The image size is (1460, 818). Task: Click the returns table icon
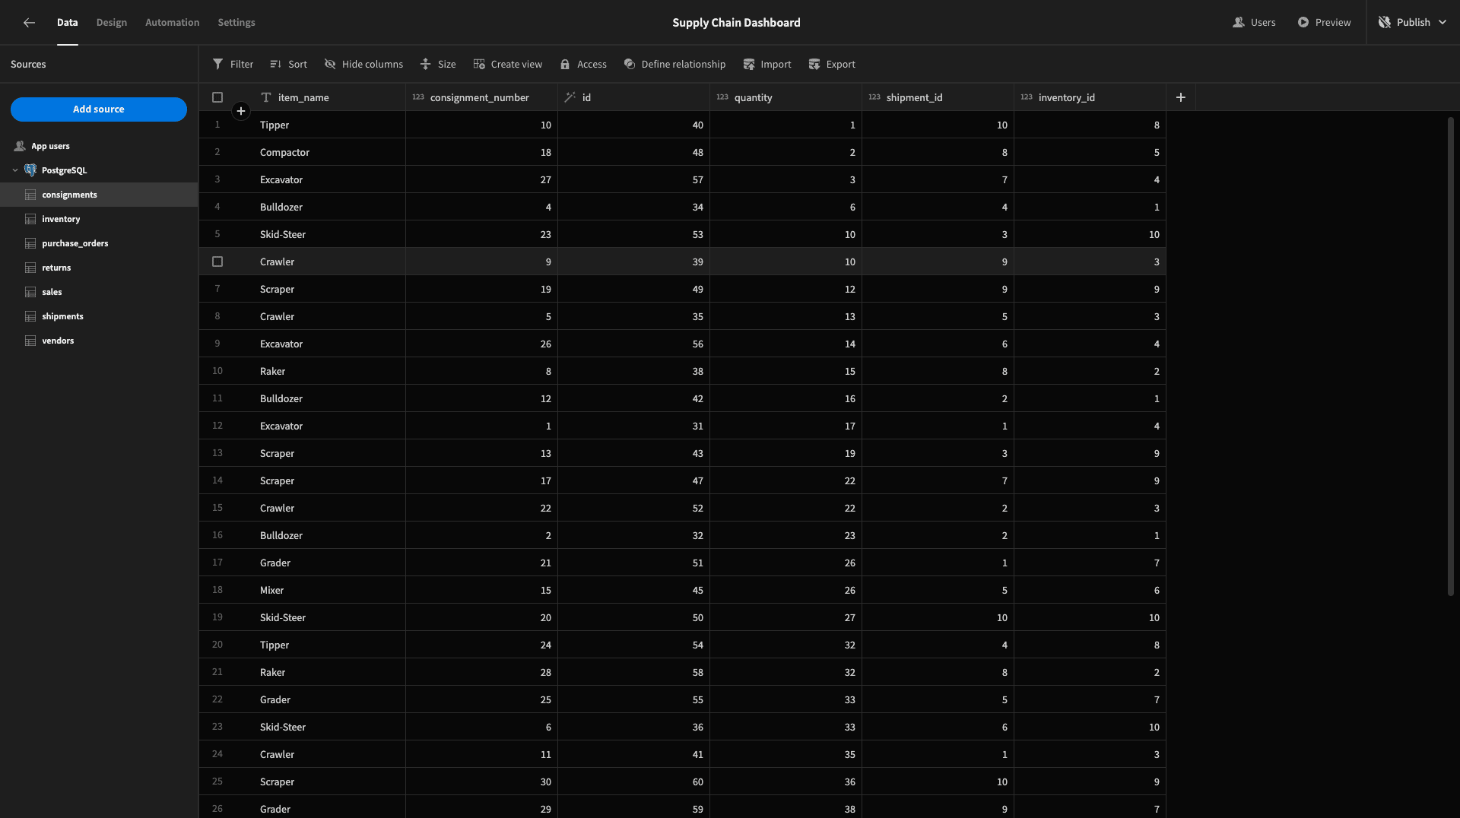[30, 268]
